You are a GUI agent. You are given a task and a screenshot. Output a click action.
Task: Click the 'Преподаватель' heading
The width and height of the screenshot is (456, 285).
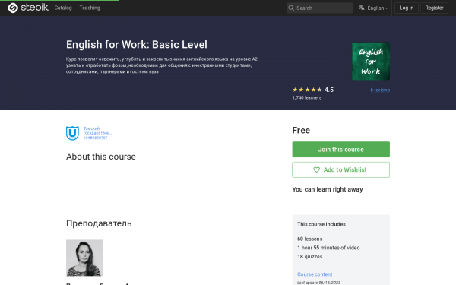[x=99, y=223]
